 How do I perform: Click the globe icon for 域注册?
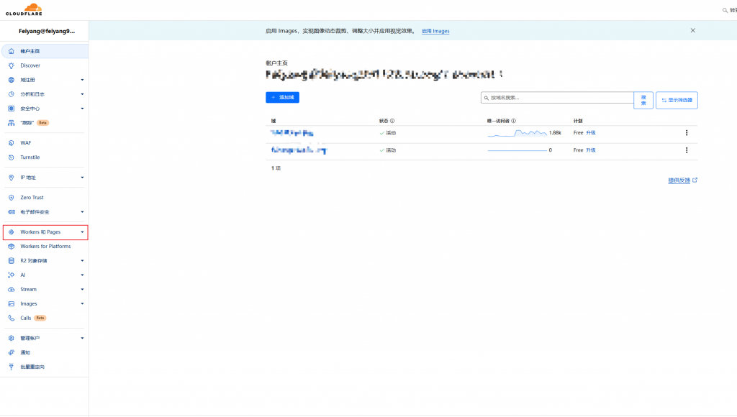click(x=12, y=80)
